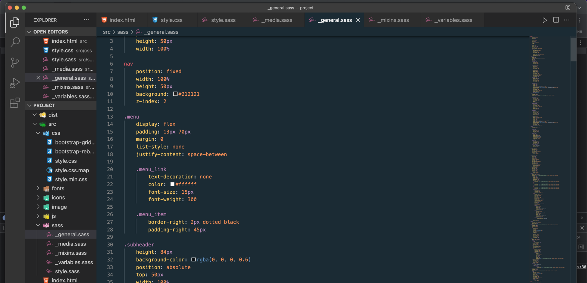This screenshot has height=283, width=587.
Task: Click Explorer more actions ellipsis
Action: (87, 20)
